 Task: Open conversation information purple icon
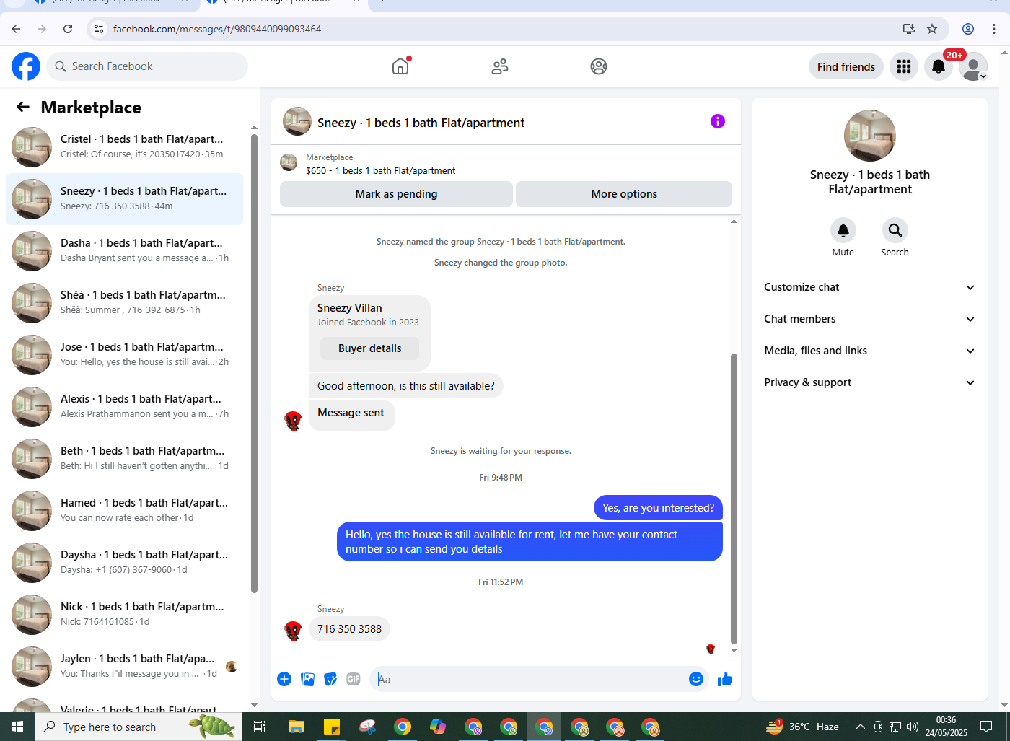(717, 121)
